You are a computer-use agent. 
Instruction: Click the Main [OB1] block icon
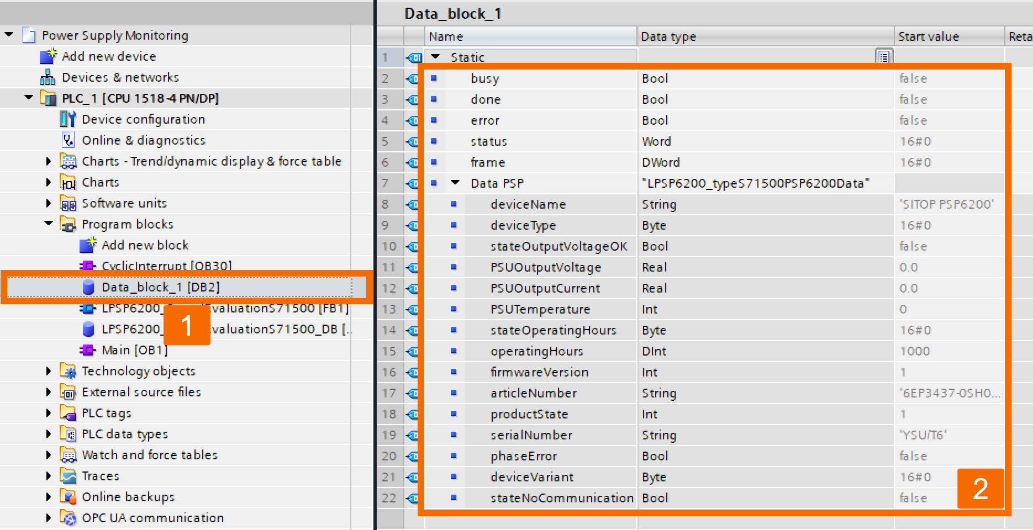pyautogui.click(x=88, y=349)
